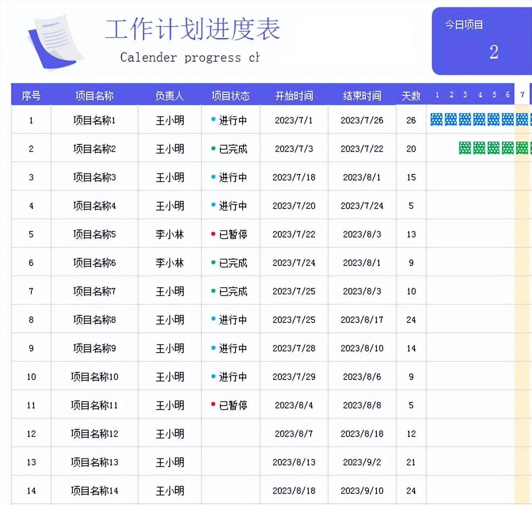Click the blue status dot for 项目名称9
Image resolution: width=532 pixels, height=505 pixels.
click(213, 347)
